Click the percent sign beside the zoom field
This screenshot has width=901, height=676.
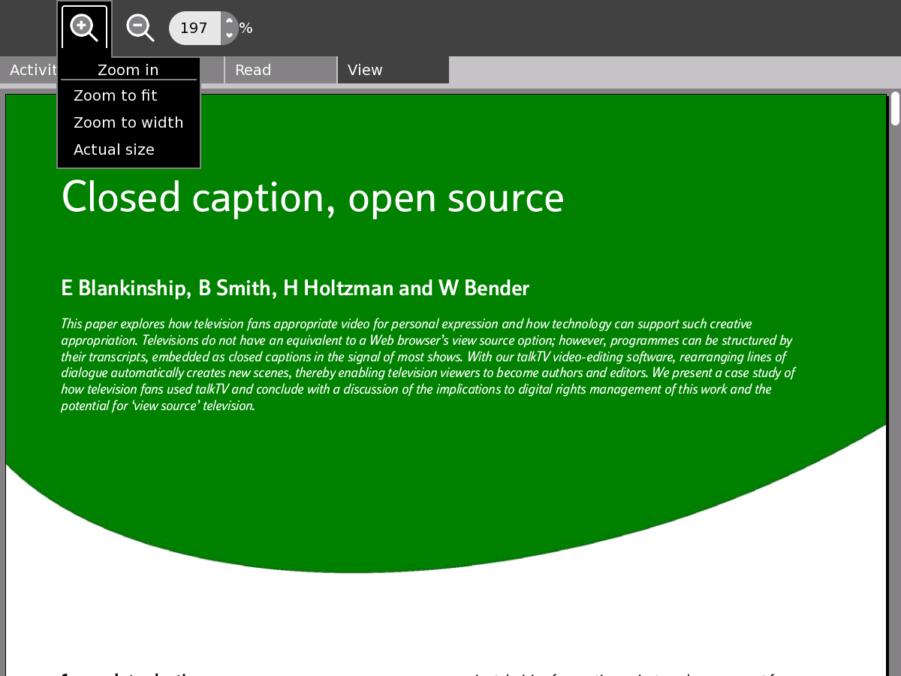[246, 29]
